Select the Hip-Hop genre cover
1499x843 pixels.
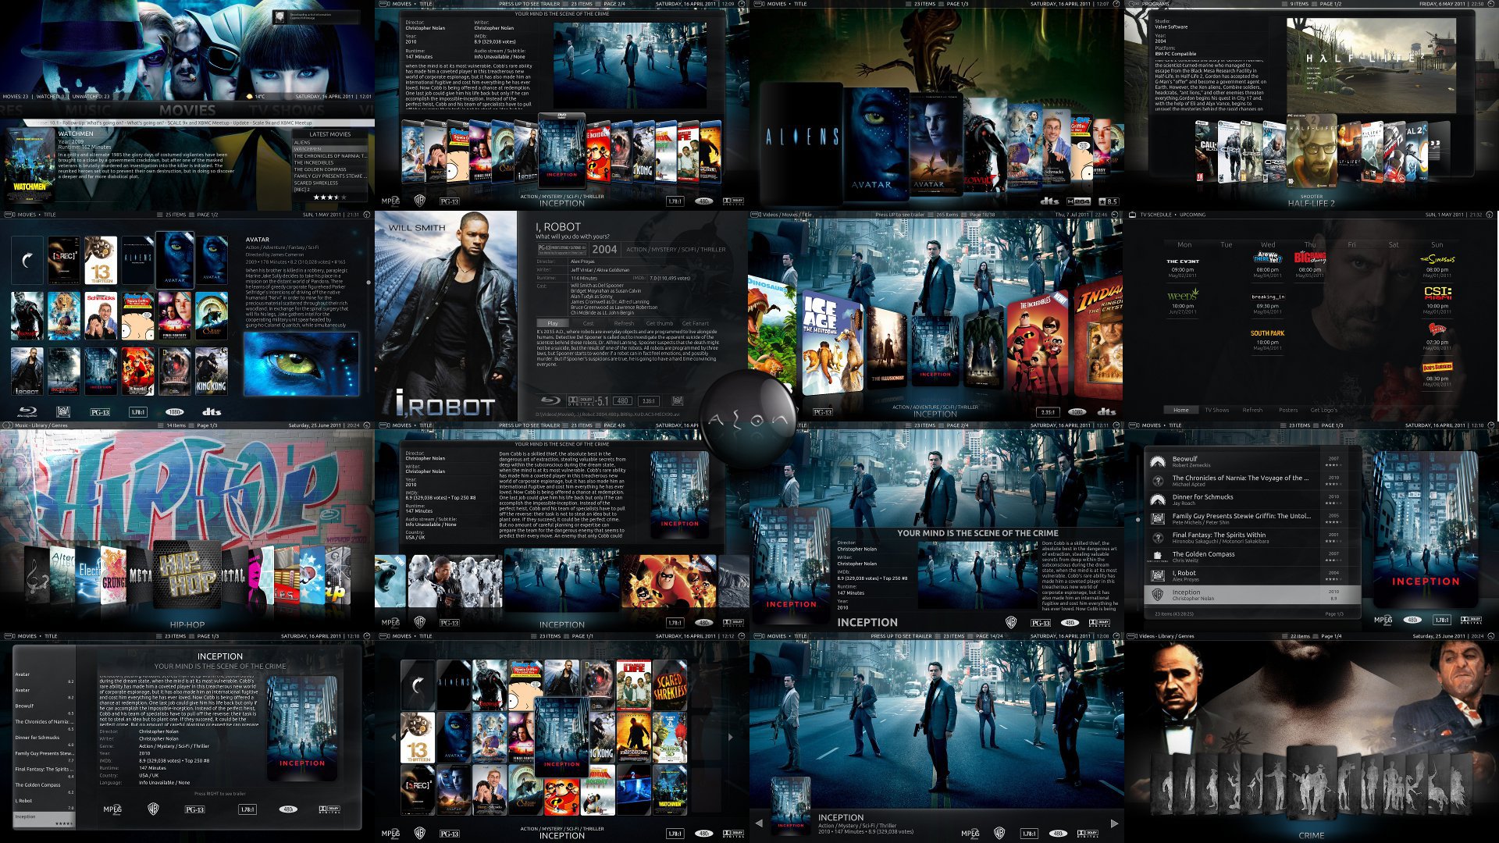coord(187,574)
